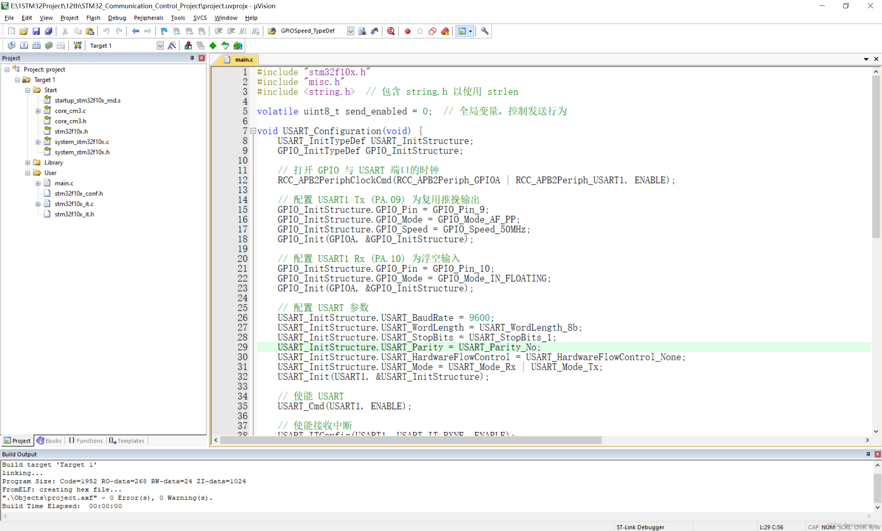Switch to the Books tab

[x=49, y=440]
